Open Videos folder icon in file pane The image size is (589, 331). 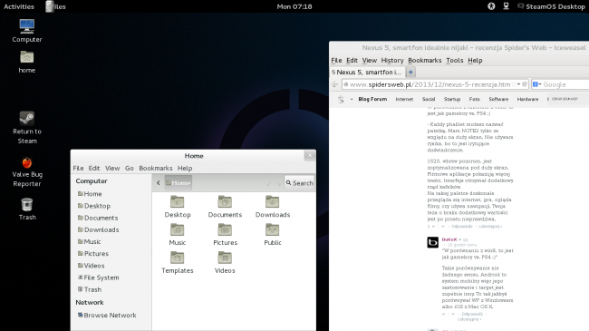click(x=225, y=263)
